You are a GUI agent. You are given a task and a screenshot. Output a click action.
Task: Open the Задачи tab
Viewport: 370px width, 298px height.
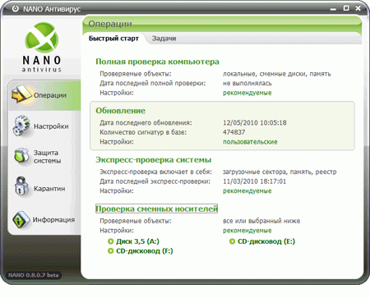(x=164, y=39)
